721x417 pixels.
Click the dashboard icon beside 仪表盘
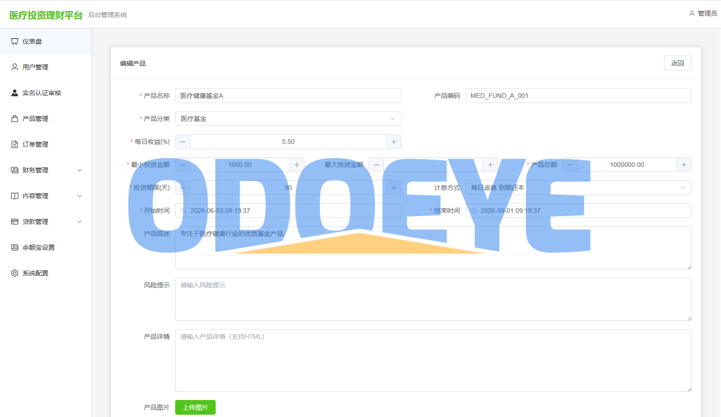pyautogui.click(x=15, y=41)
